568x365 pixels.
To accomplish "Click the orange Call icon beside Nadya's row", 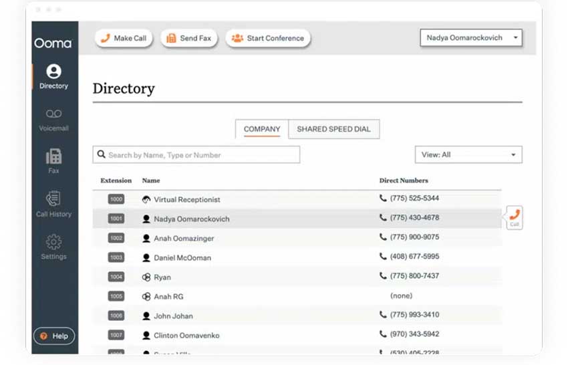I will 514,217.
